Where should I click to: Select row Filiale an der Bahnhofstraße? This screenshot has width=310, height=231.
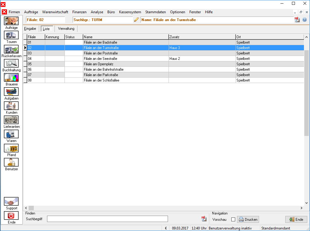[164, 69]
